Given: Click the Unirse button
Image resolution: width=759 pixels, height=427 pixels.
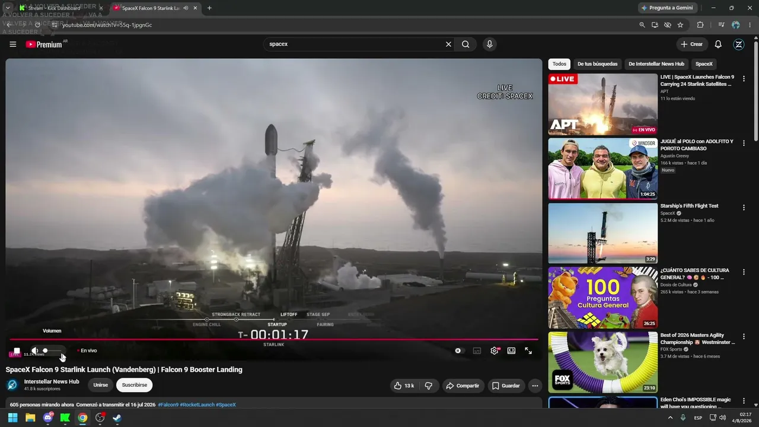Looking at the screenshot, I should (101, 385).
